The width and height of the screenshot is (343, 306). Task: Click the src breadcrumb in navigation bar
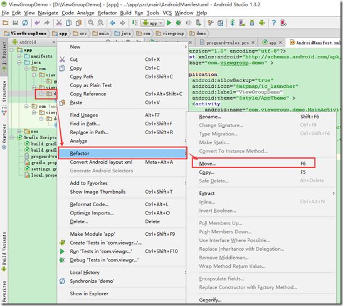80,33
